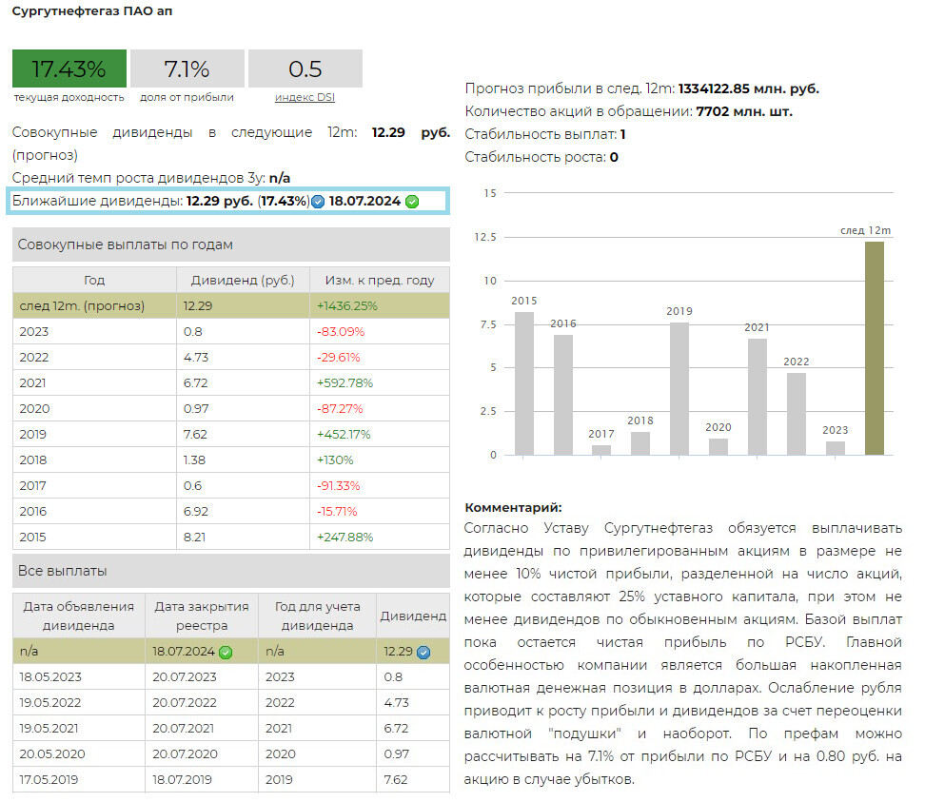Click the 7.1% profit share badge

click(x=187, y=68)
